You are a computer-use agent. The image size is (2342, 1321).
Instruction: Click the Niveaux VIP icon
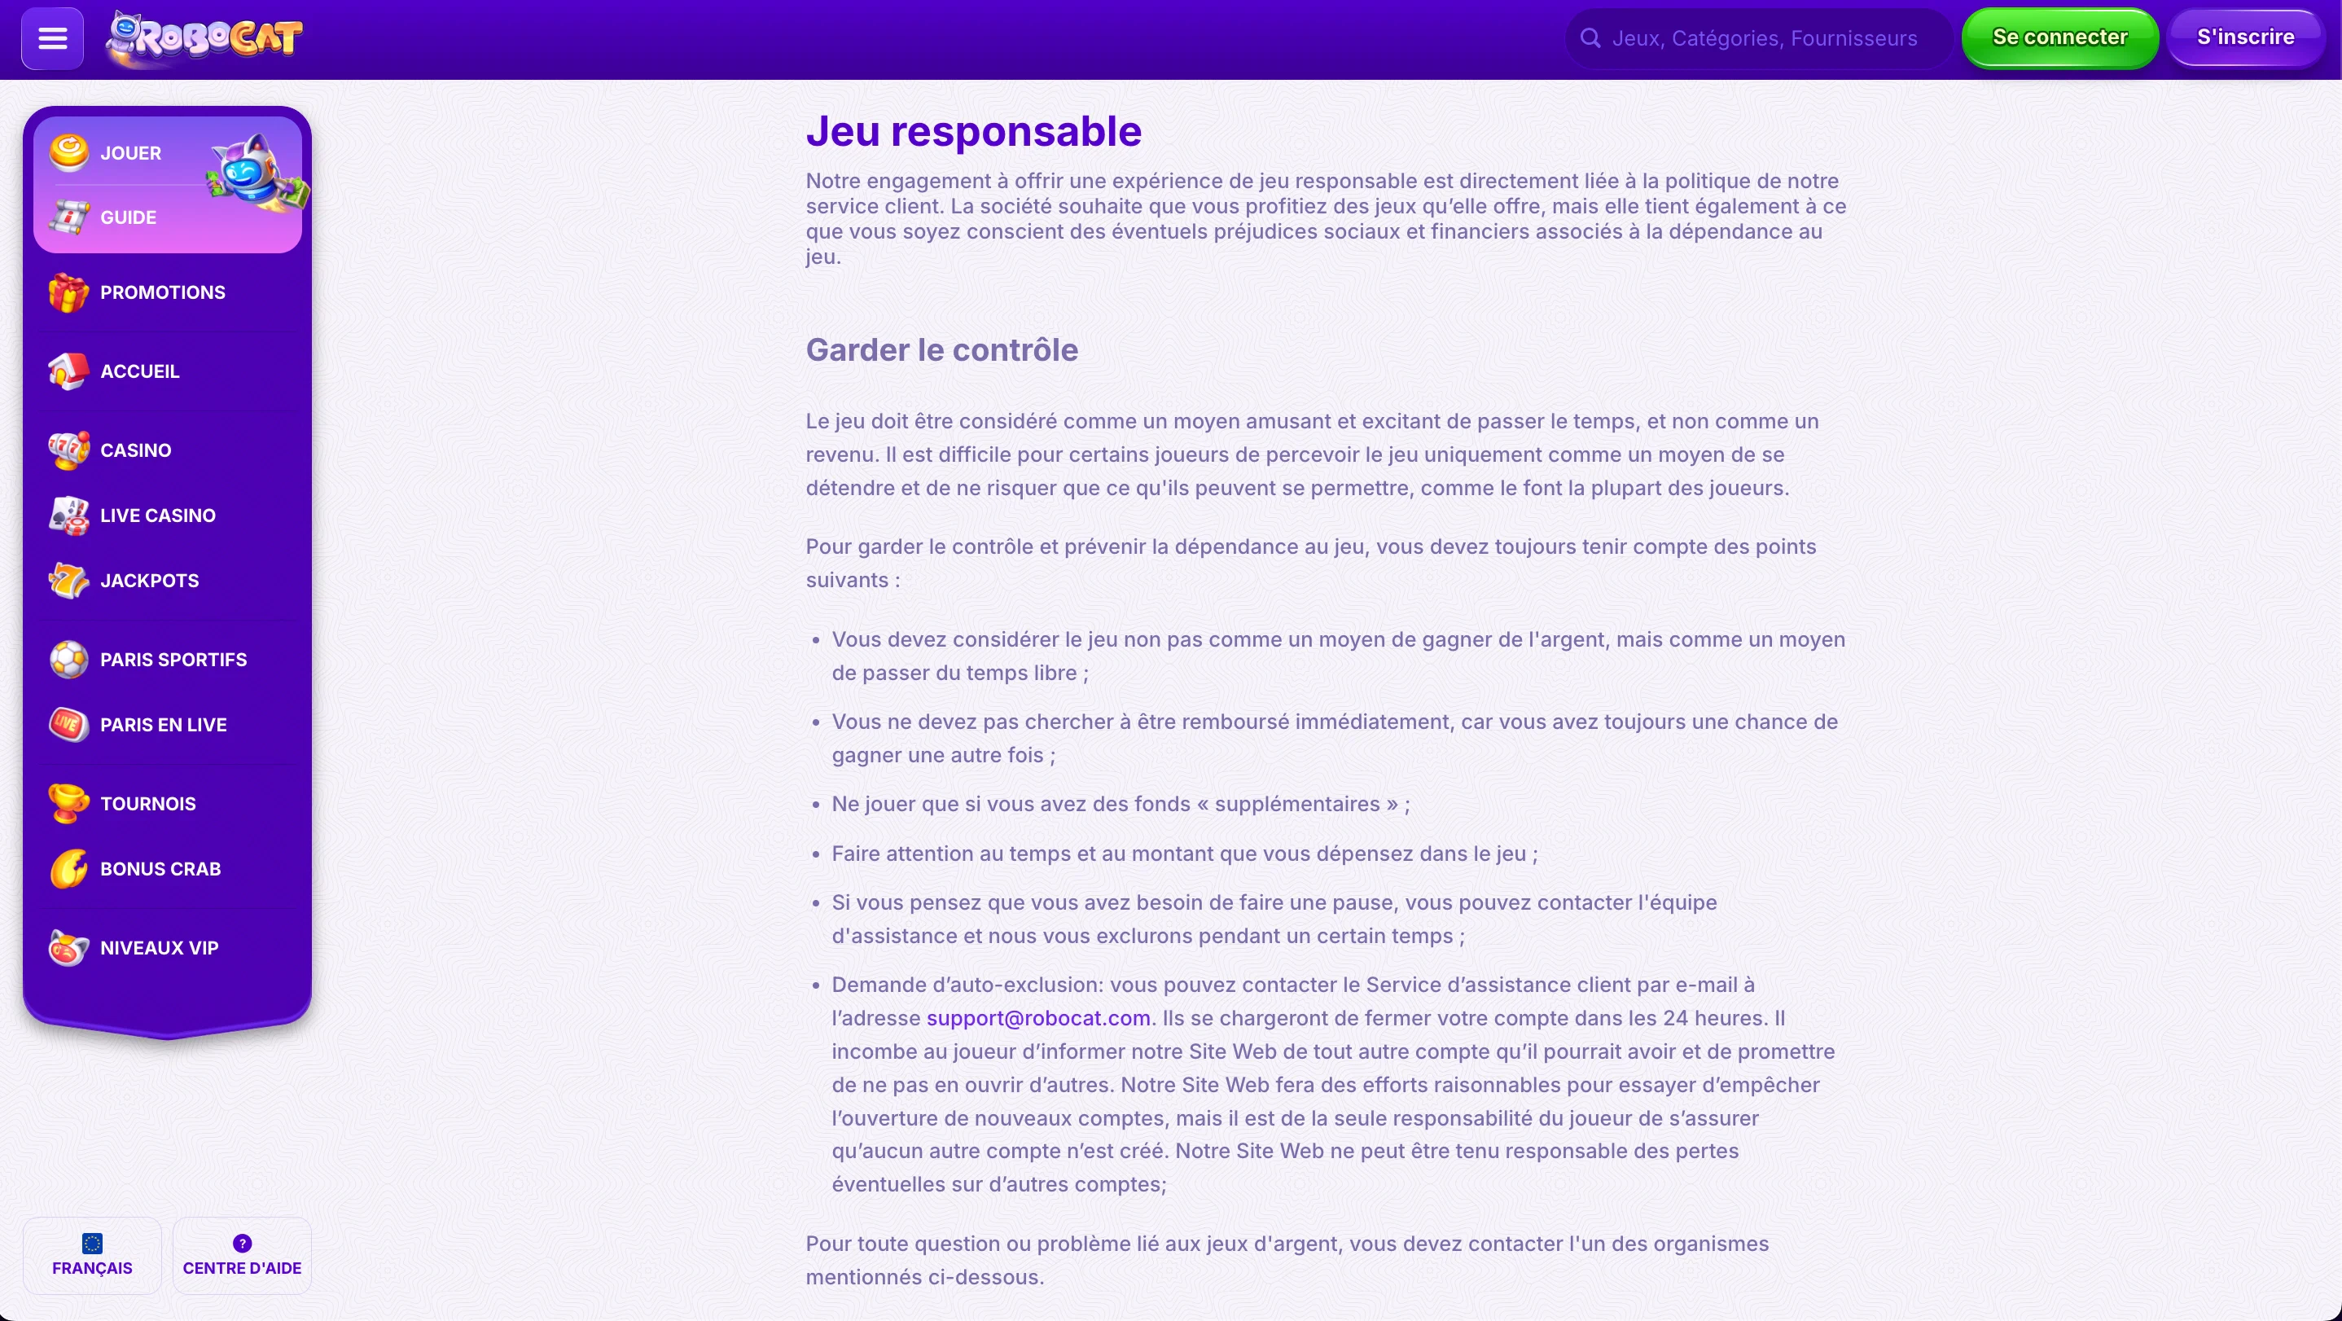69,948
